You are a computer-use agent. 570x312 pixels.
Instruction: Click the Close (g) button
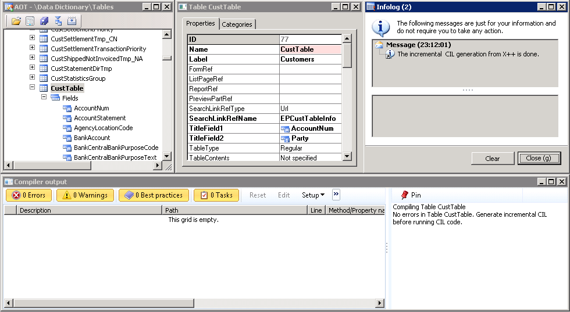539,158
